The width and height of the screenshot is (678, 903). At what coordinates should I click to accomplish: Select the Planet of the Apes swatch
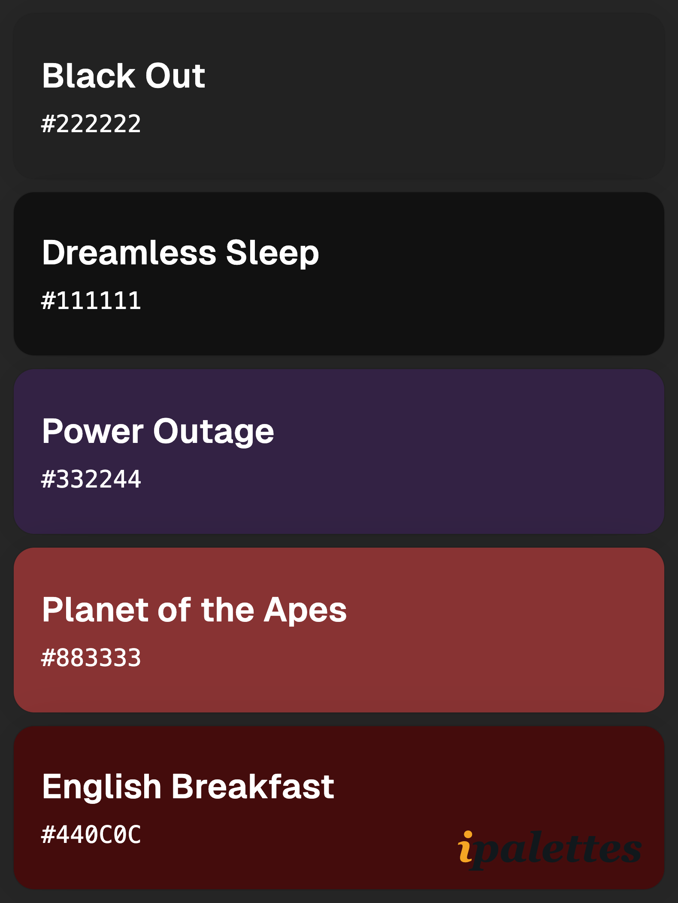point(339,630)
